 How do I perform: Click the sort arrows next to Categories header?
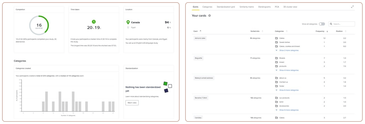click(287, 31)
